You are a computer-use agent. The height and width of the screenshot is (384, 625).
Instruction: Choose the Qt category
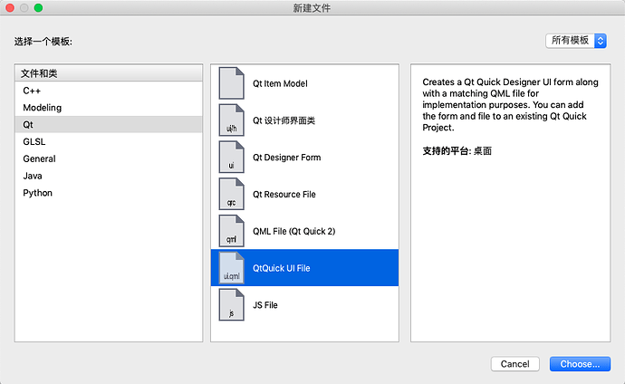point(109,125)
